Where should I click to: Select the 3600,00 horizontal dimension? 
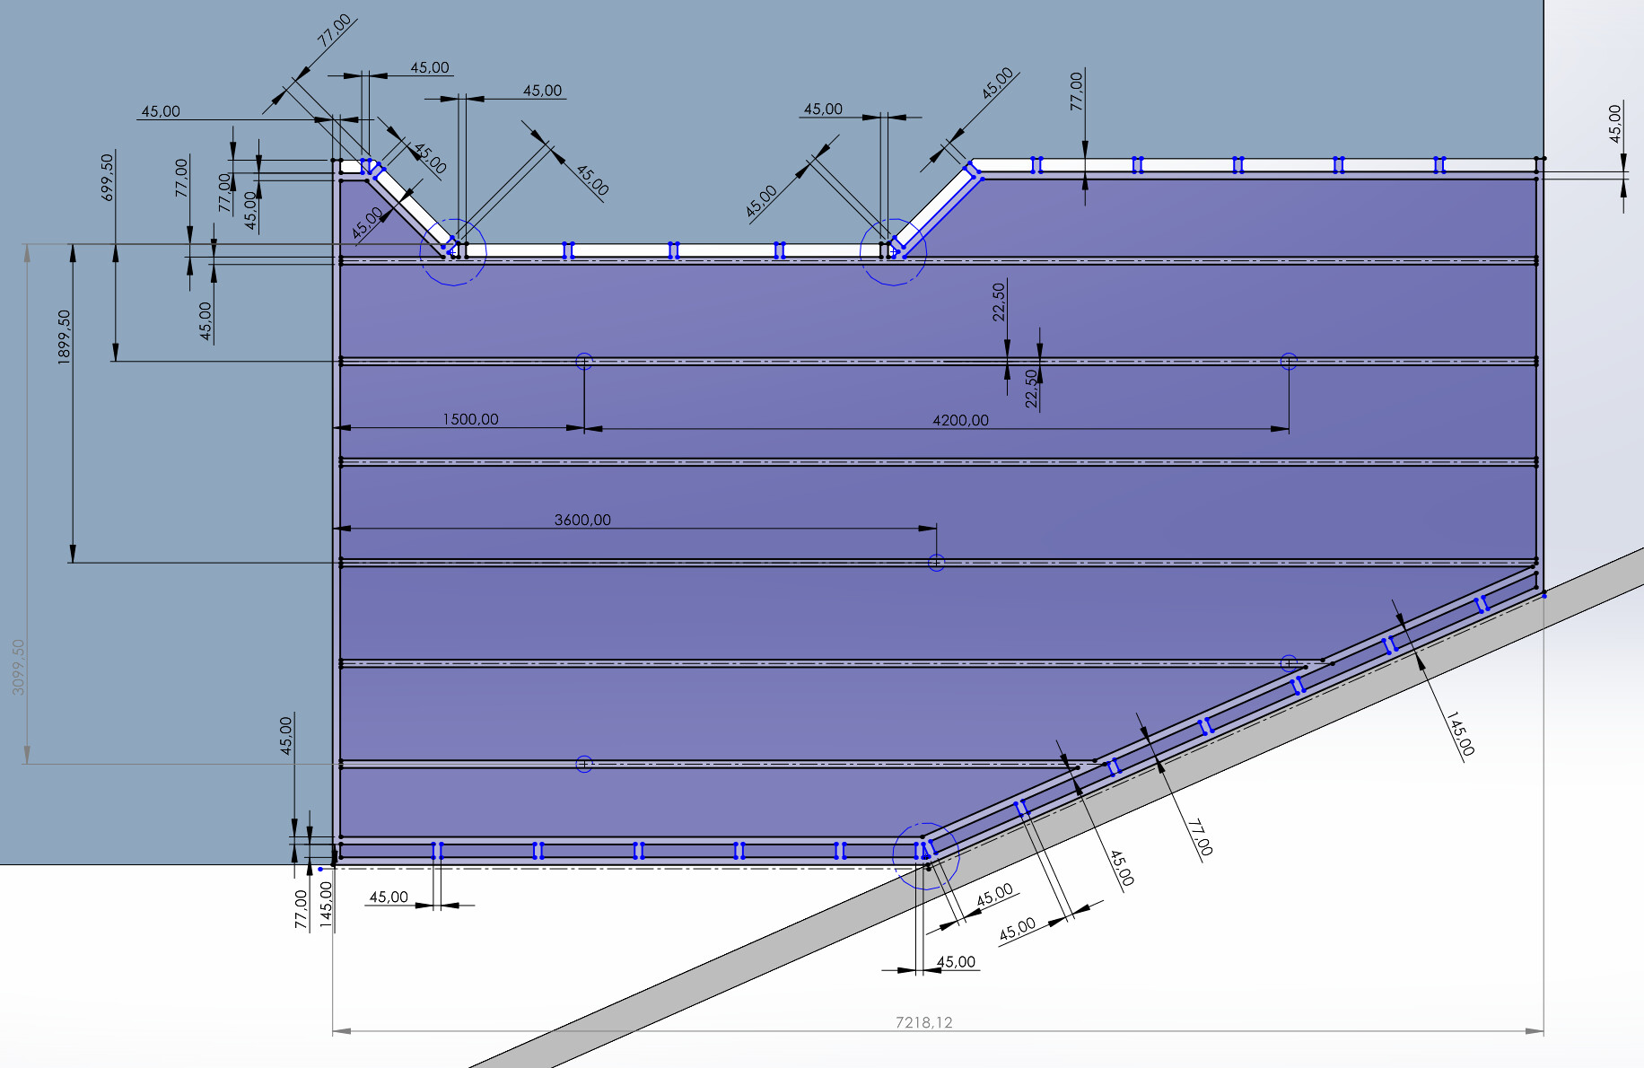[x=582, y=520]
